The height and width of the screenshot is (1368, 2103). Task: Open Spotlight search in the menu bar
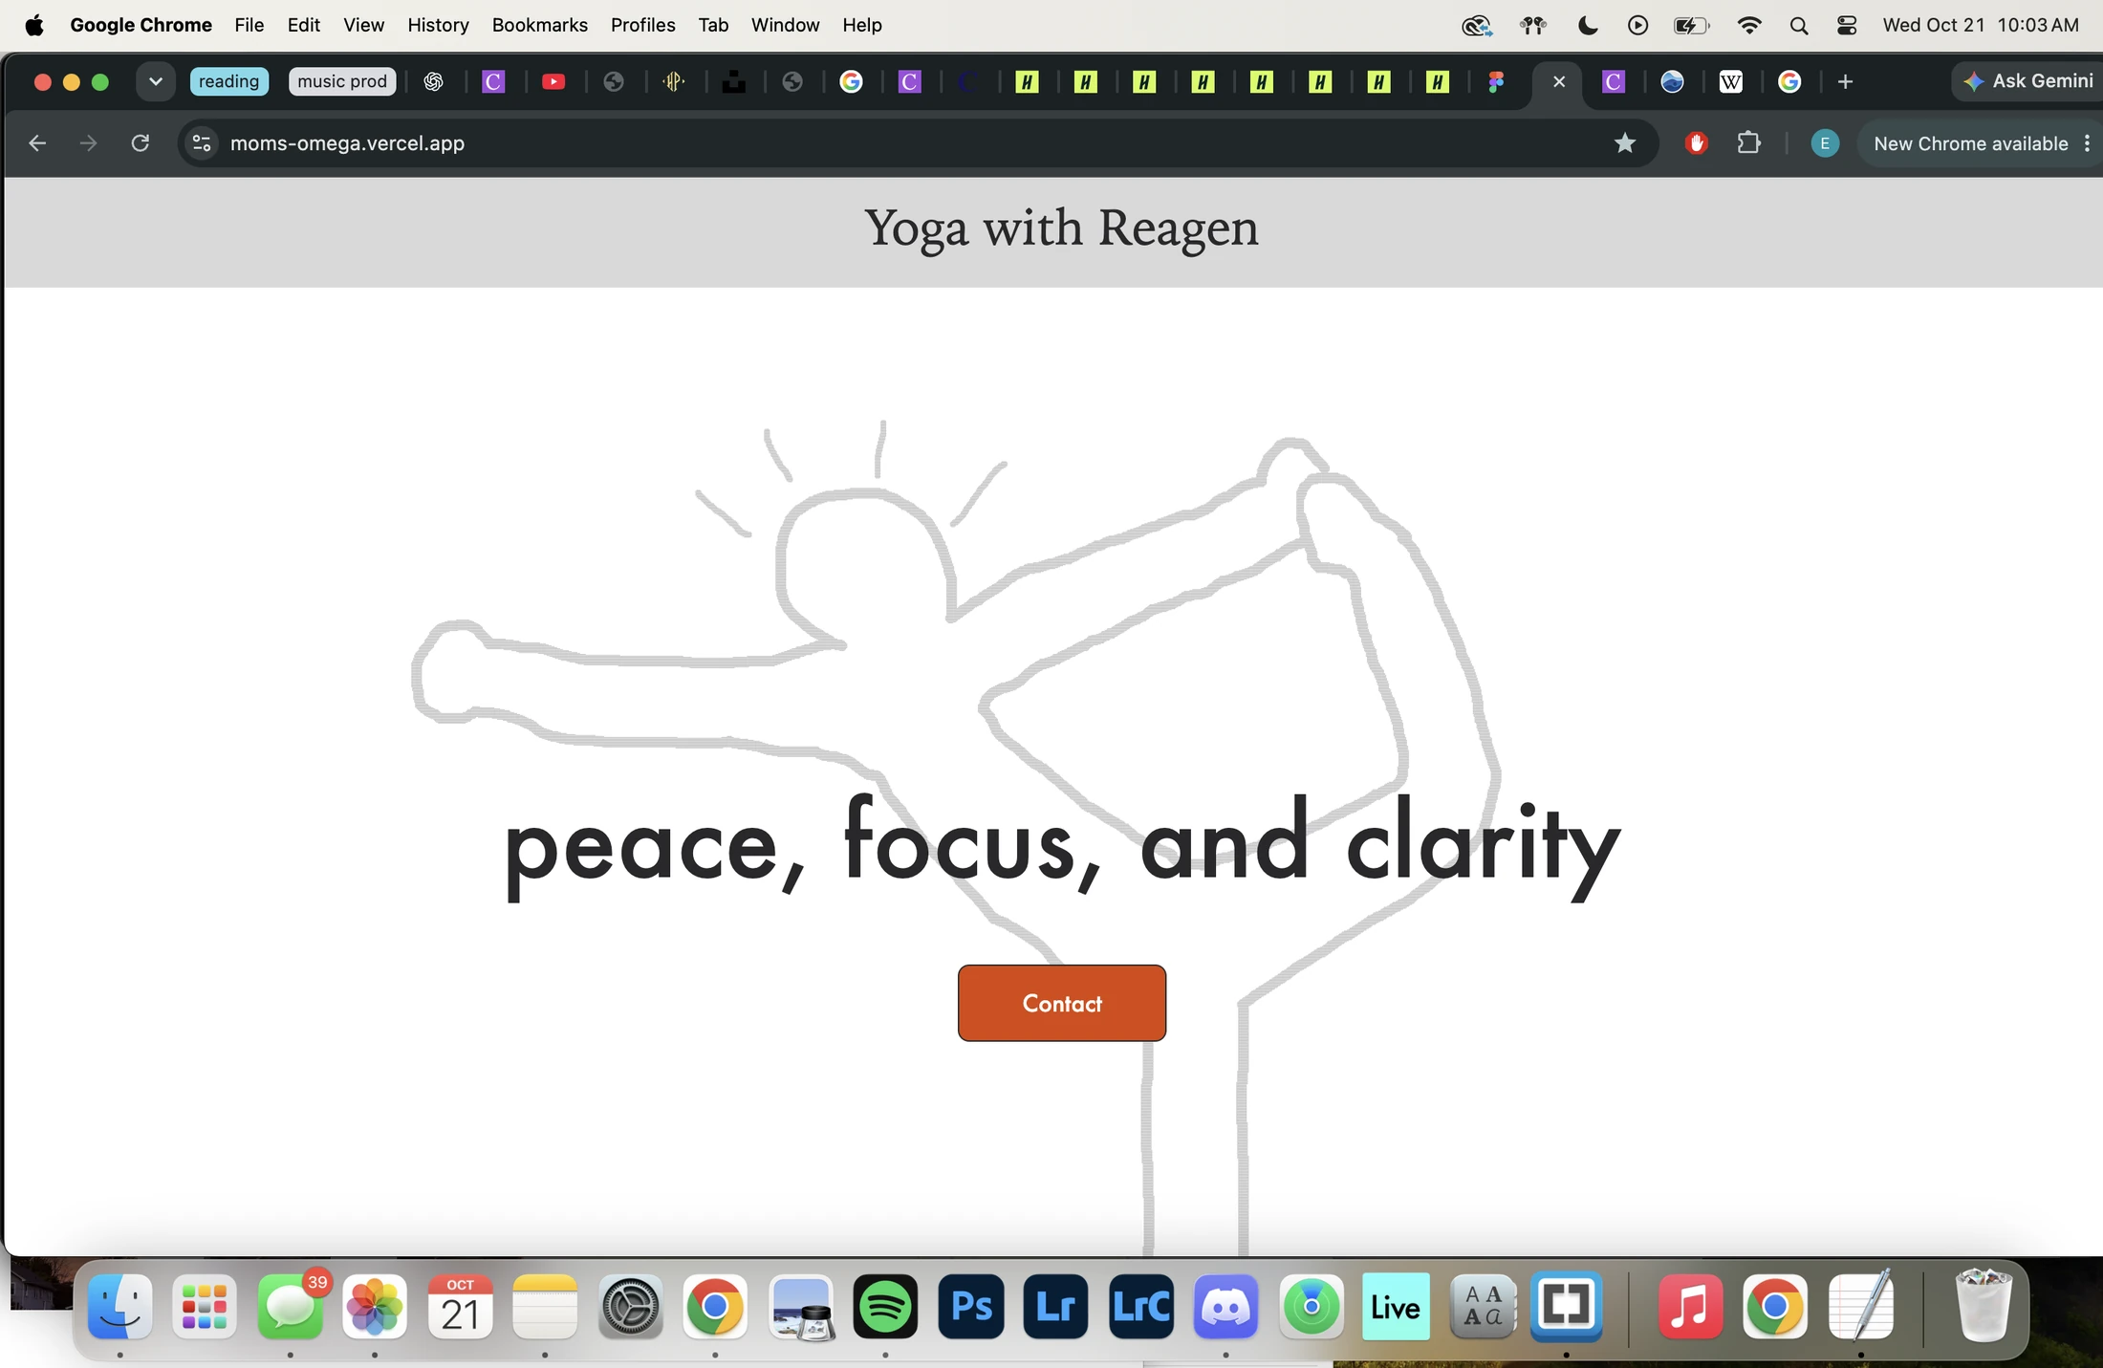point(1798,25)
